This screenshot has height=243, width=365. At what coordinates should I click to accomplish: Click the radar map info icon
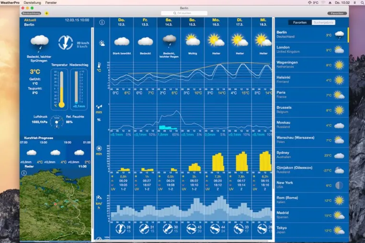point(24,173)
